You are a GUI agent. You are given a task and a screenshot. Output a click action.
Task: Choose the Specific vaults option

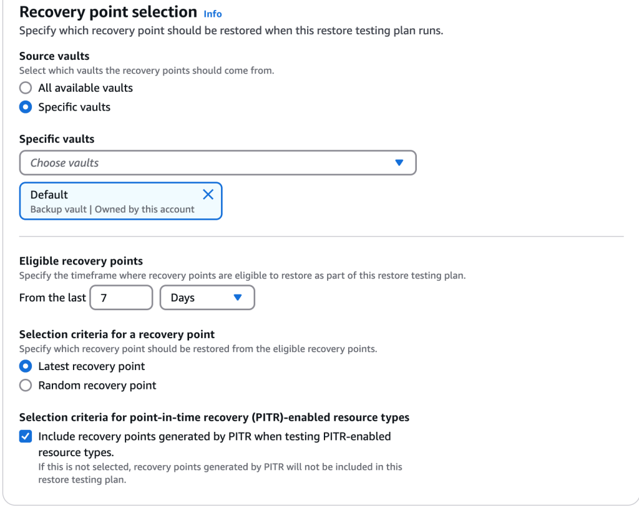[25, 107]
